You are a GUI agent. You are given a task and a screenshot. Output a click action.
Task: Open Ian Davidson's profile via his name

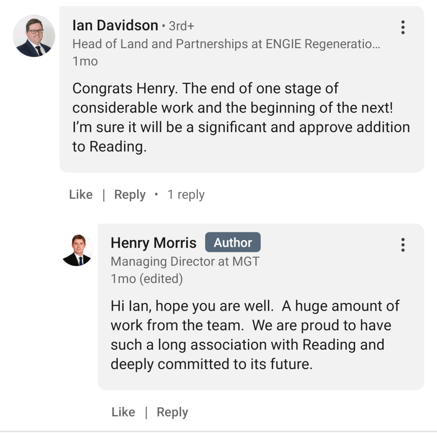click(115, 26)
